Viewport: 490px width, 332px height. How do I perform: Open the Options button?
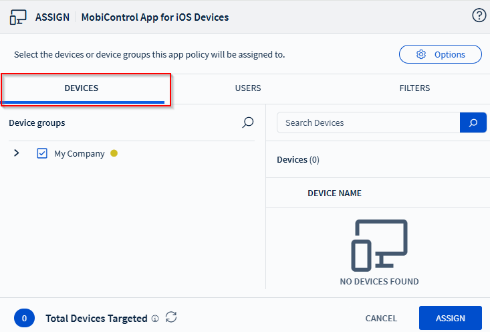(440, 54)
